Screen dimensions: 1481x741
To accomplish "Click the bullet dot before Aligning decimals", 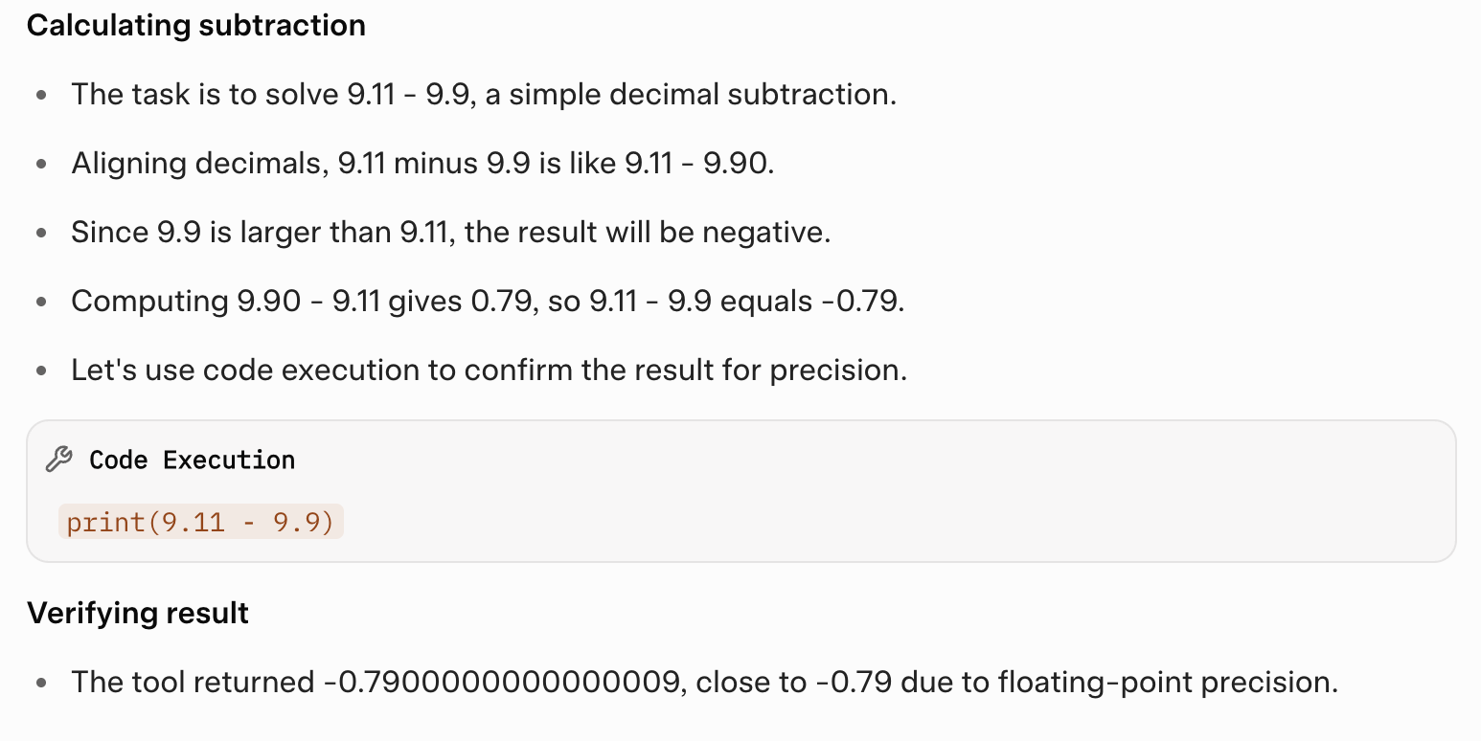I will point(41,165).
